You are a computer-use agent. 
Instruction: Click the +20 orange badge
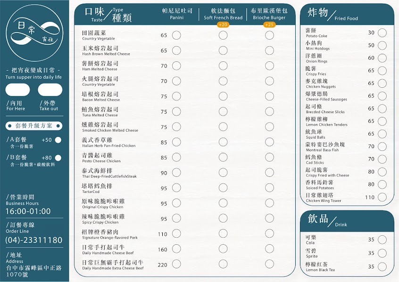click(223, 25)
